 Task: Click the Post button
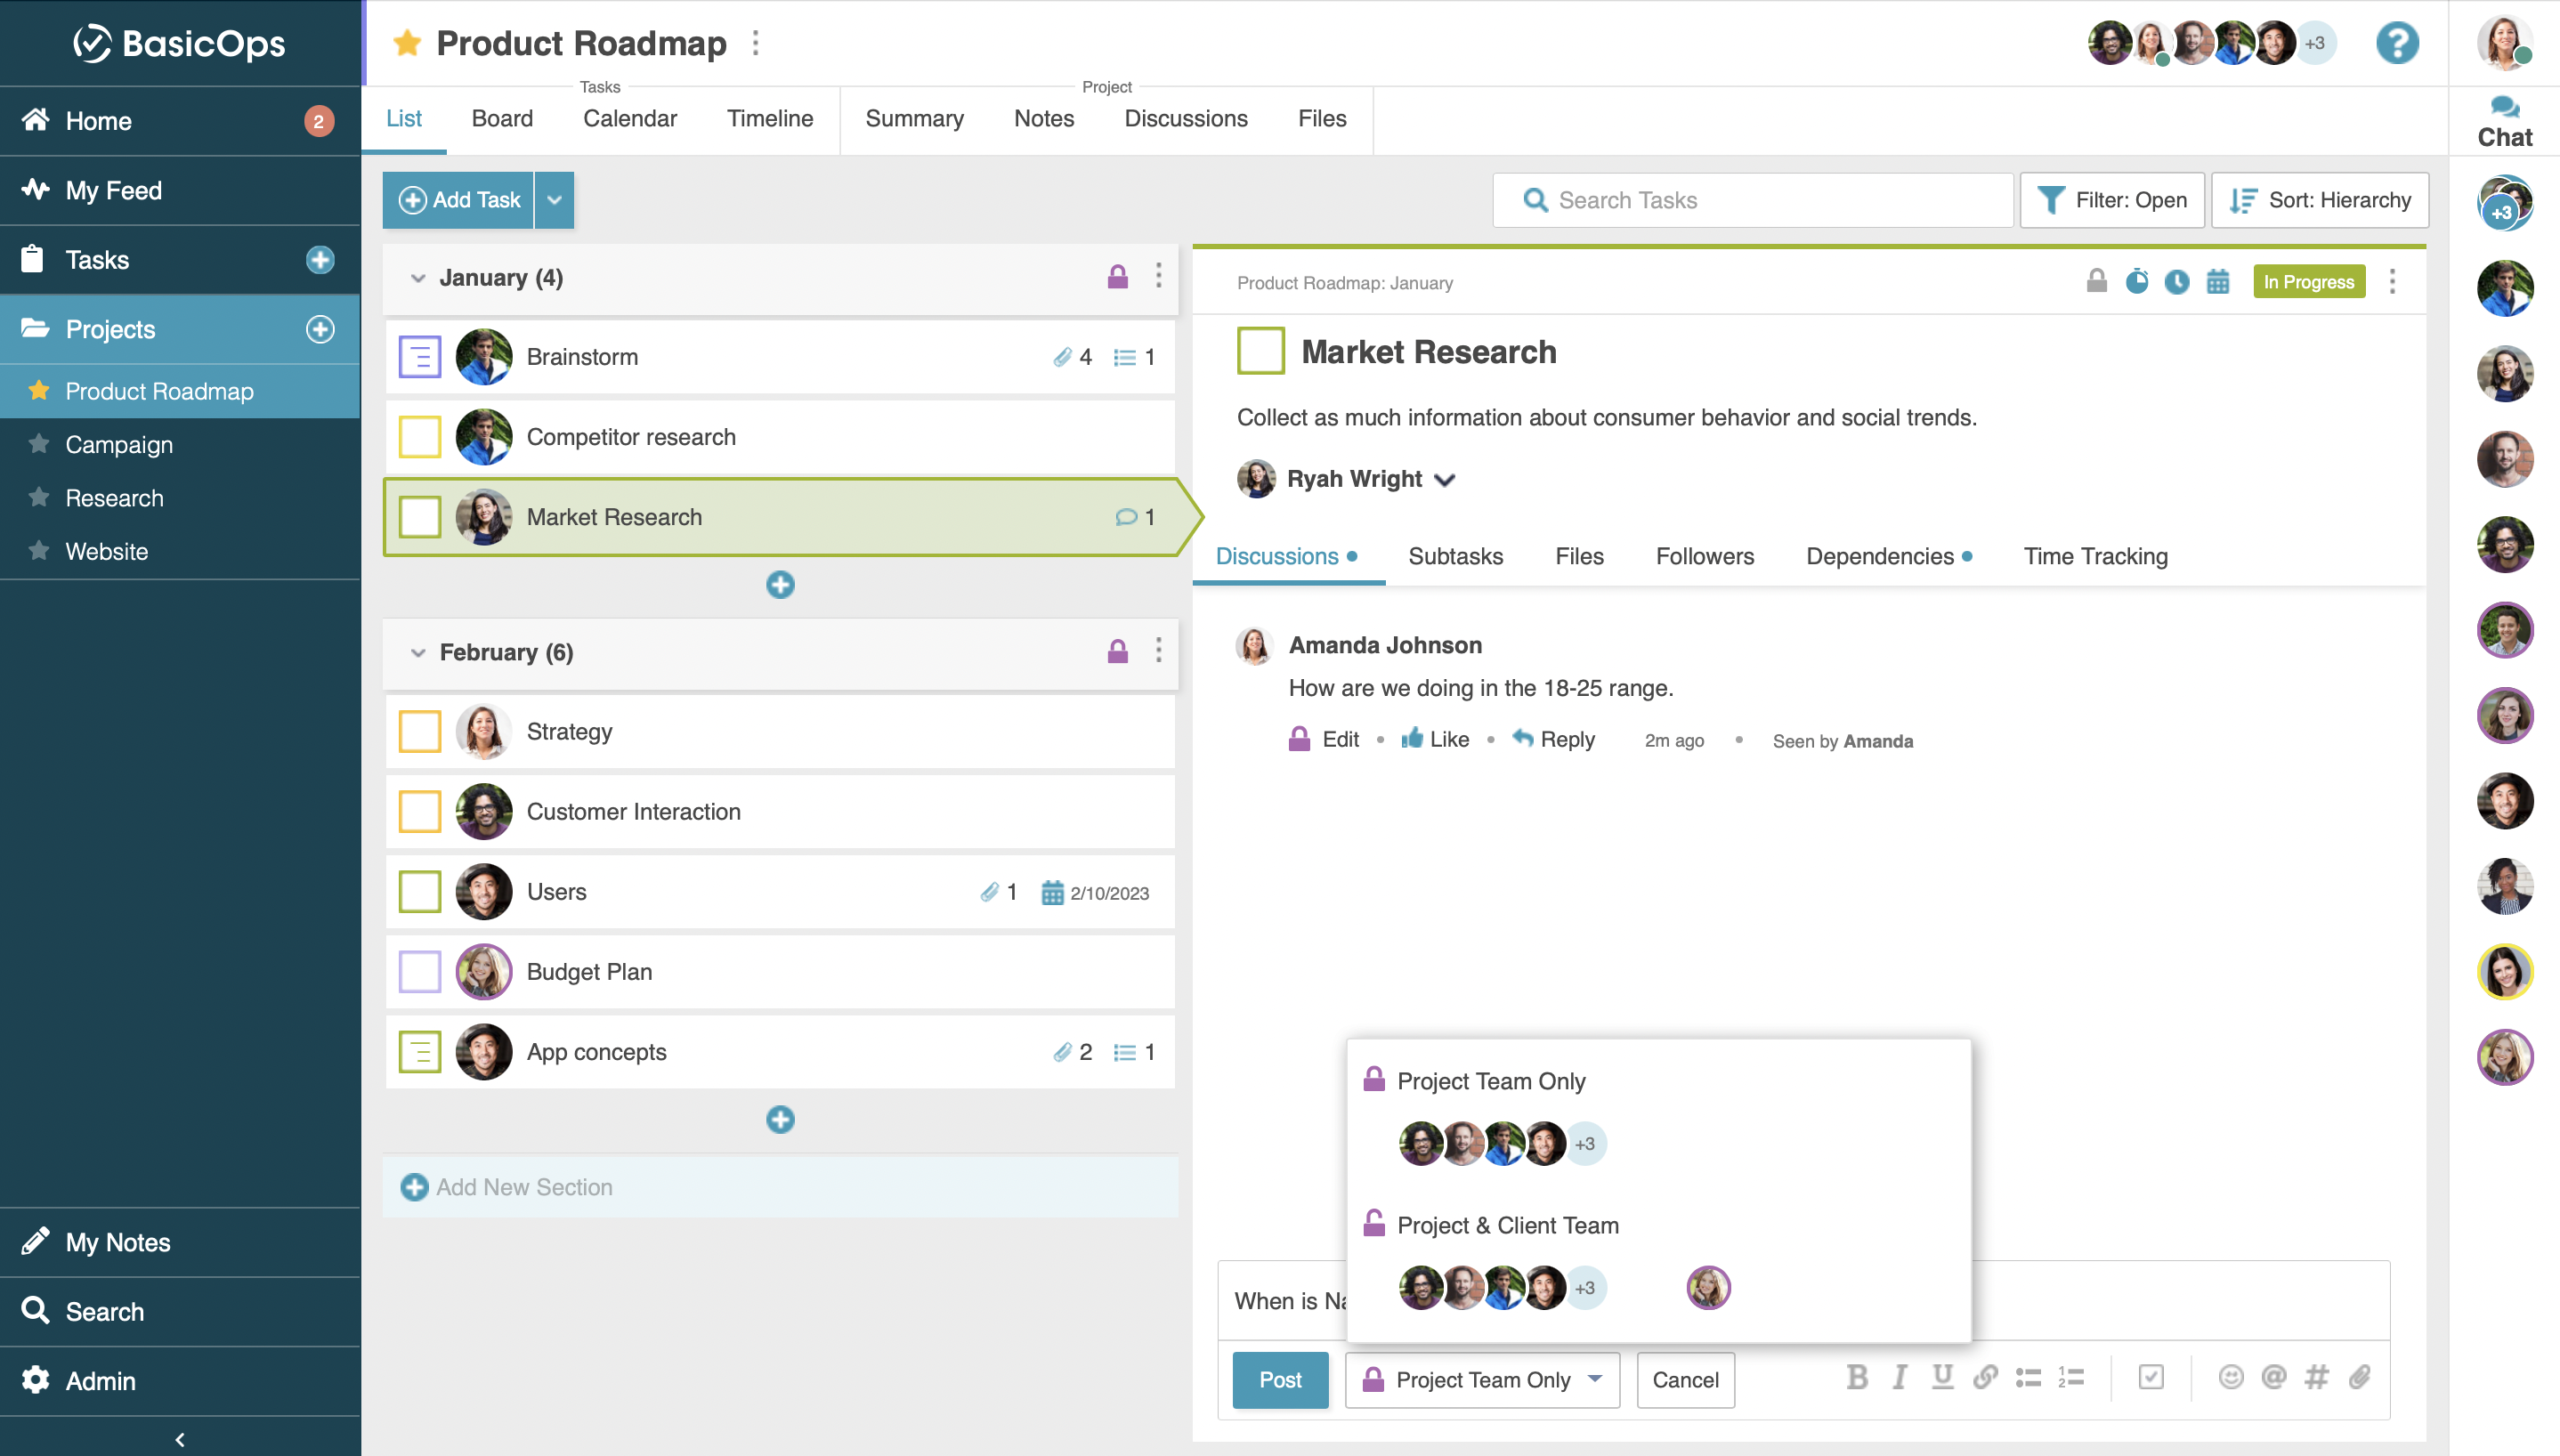point(1280,1380)
